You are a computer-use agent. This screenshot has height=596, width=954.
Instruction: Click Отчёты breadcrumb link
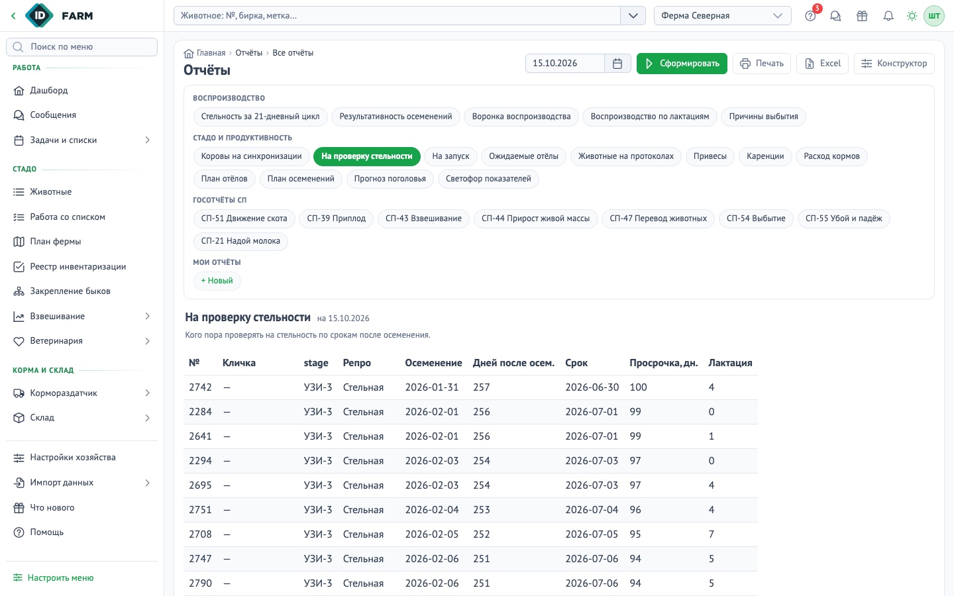click(x=249, y=53)
